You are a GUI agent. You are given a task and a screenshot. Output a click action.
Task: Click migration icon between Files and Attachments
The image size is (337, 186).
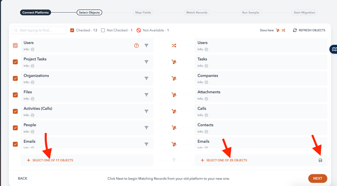pyautogui.click(x=174, y=95)
